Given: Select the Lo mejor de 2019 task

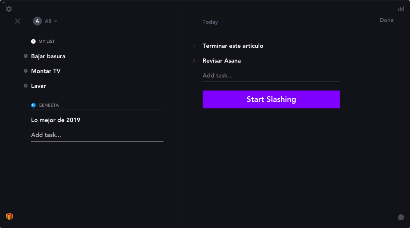Looking at the screenshot, I should [56, 120].
